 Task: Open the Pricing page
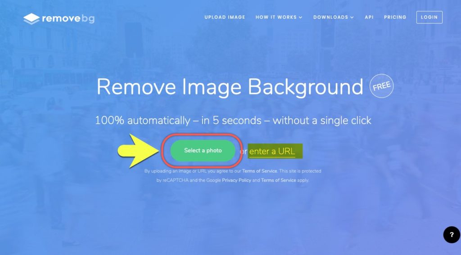pyautogui.click(x=395, y=18)
